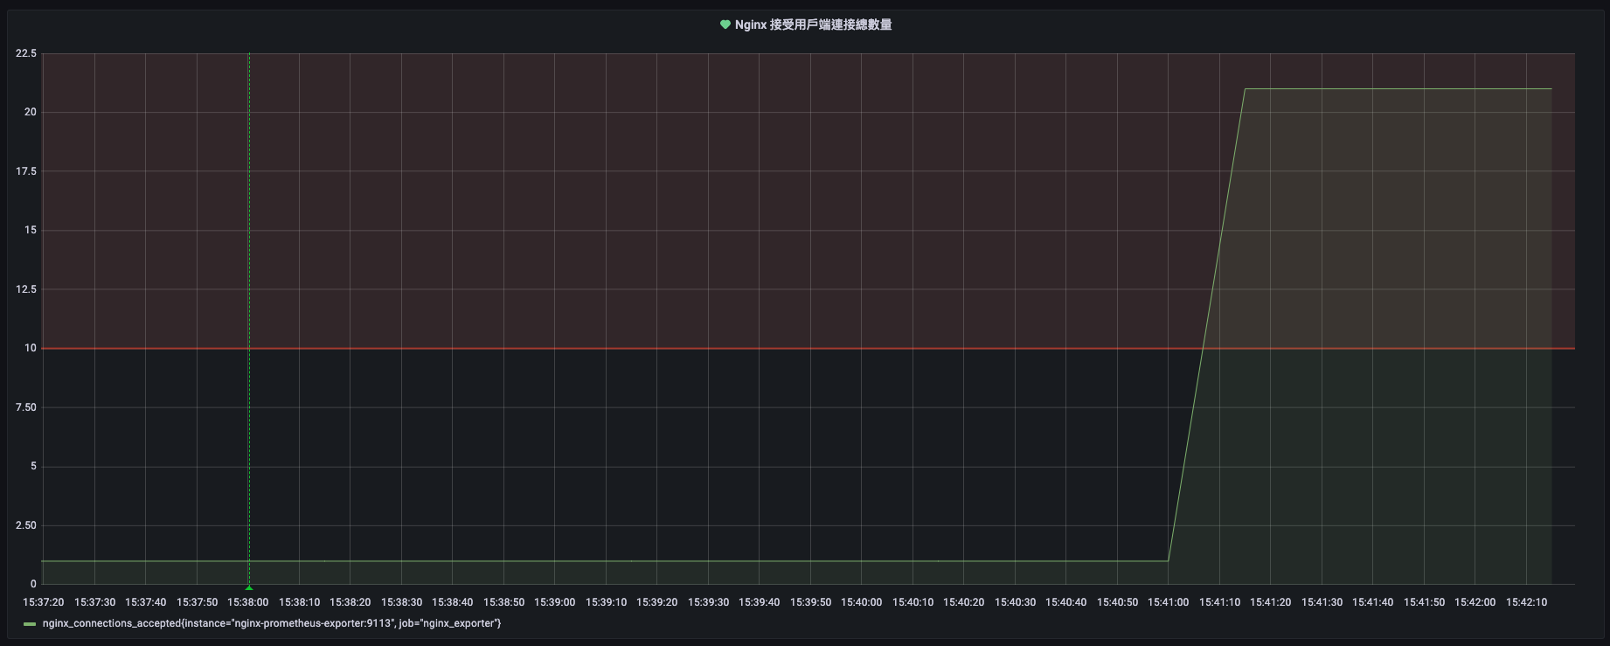Click the 2.50 y-axis label
Image resolution: width=1610 pixels, height=646 pixels.
(x=26, y=525)
